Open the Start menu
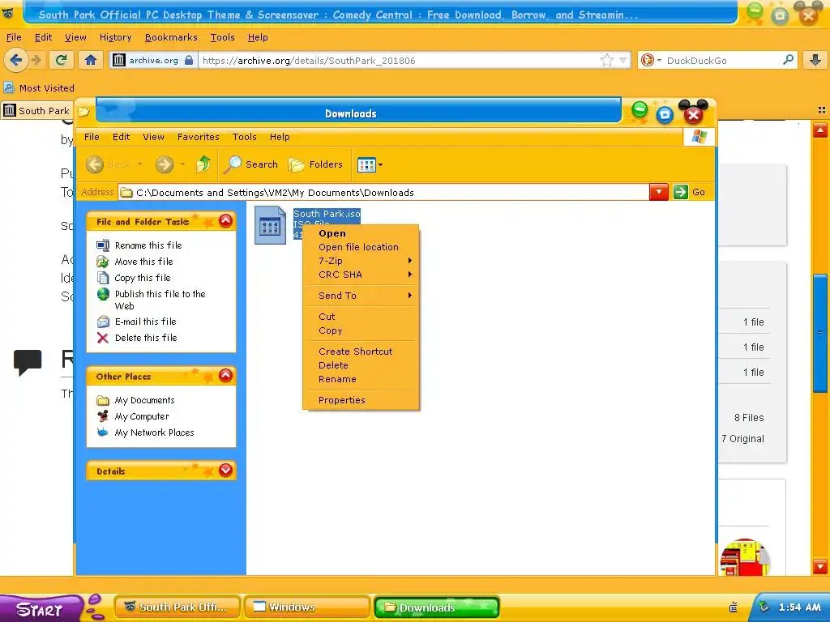This screenshot has width=830, height=622. click(x=41, y=609)
